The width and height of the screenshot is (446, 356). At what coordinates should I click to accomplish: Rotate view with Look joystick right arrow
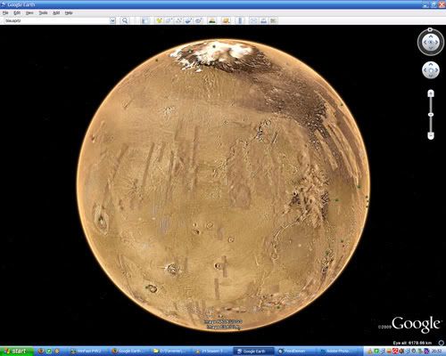437,43
